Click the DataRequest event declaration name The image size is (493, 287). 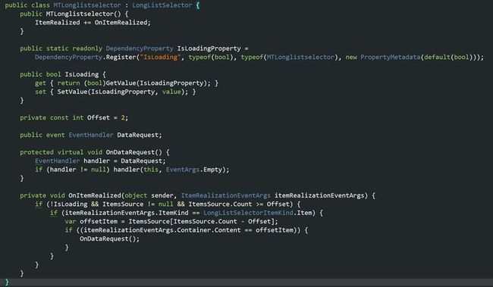click(x=138, y=135)
